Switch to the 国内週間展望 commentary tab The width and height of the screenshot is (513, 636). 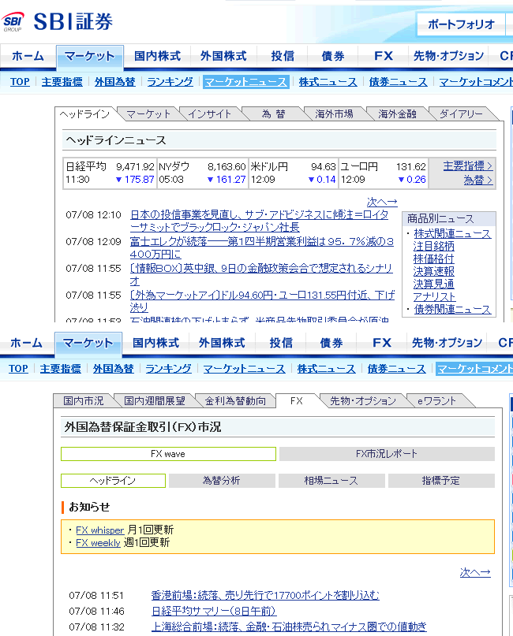(155, 400)
